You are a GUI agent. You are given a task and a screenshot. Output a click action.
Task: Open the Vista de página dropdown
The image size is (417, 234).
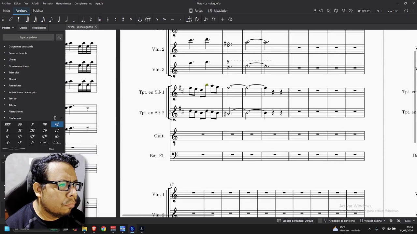pos(372,221)
